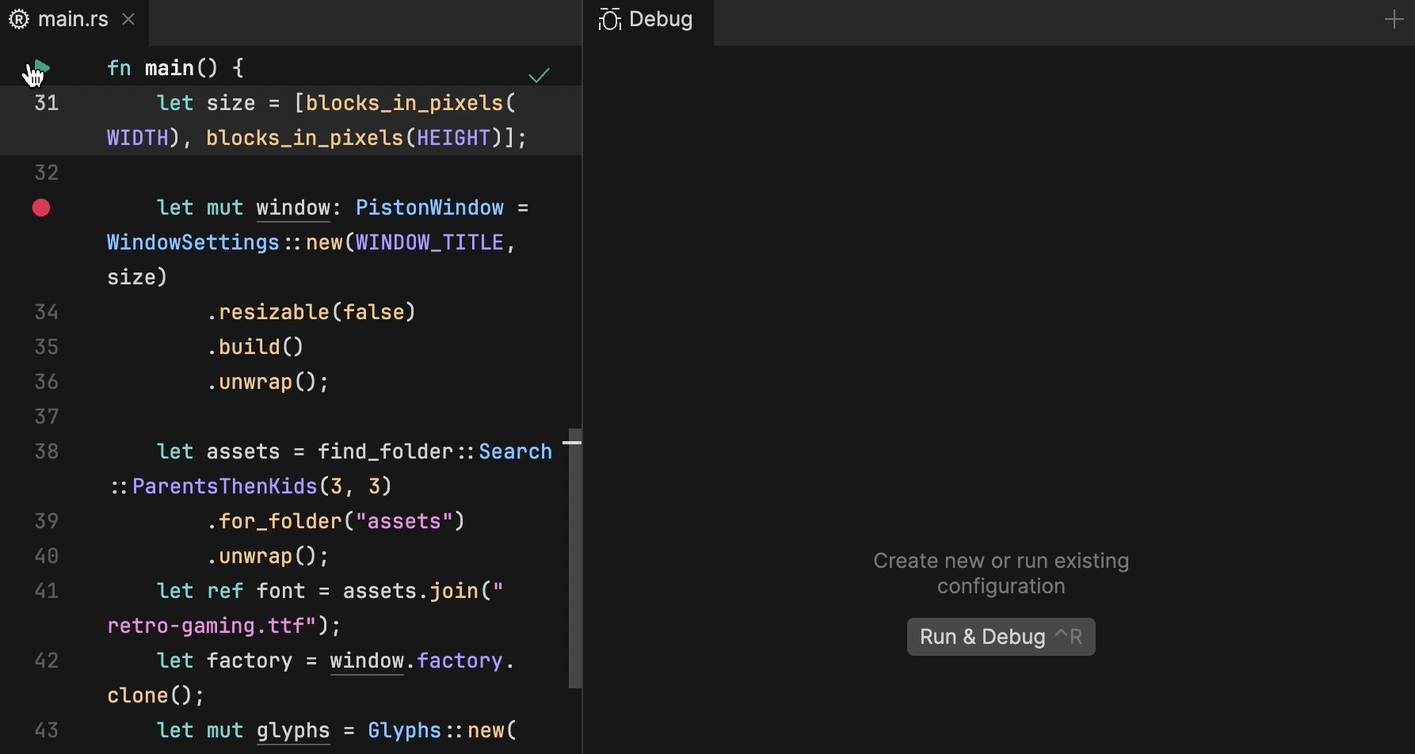This screenshot has height=754, width=1415.
Task: Close main.rs with the x icon
Action: coord(128,19)
